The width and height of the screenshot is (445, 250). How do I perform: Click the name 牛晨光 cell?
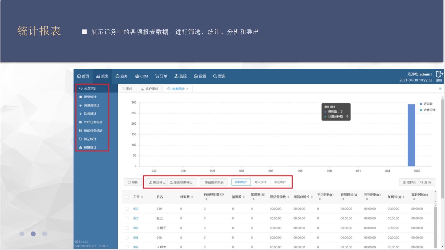coord(161,228)
